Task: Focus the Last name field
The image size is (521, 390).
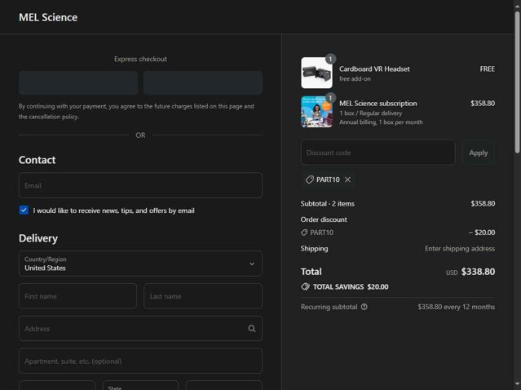Action: 203,296
